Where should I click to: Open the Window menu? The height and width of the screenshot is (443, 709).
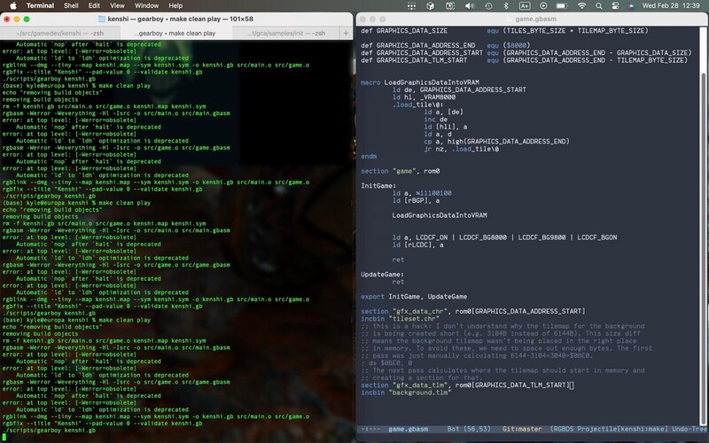[x=146, y=6]
